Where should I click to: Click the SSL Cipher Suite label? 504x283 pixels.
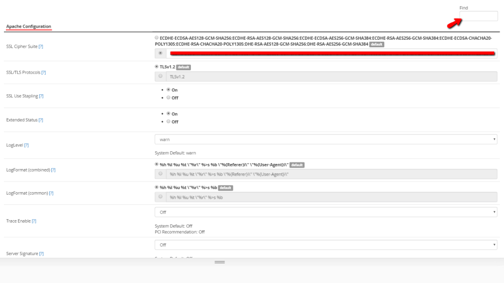point(22,47)
